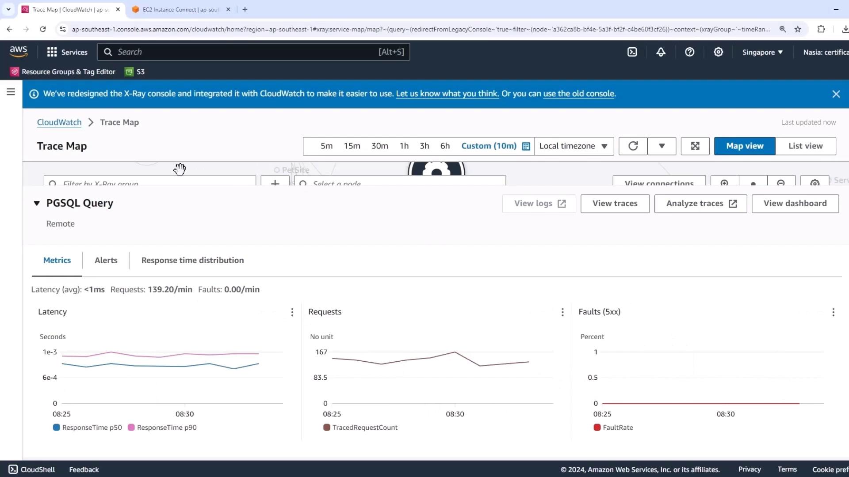
Task: View site information icon in address bar
Action: [63, 29]
